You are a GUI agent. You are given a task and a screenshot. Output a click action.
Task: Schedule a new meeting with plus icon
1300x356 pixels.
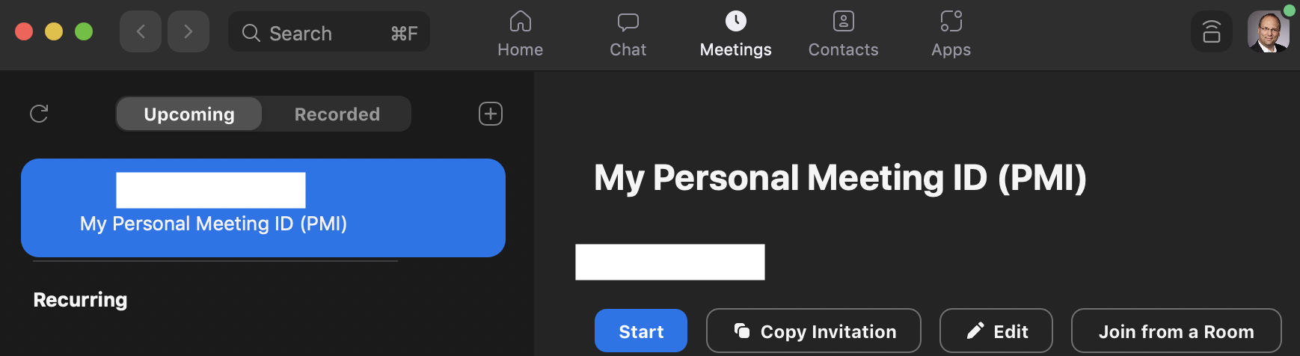491,114
